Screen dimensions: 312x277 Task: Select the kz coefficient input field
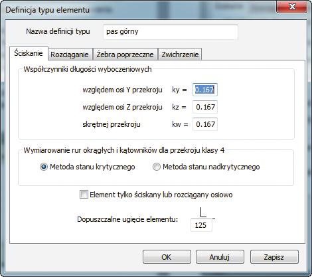click(x=205, y=107)
